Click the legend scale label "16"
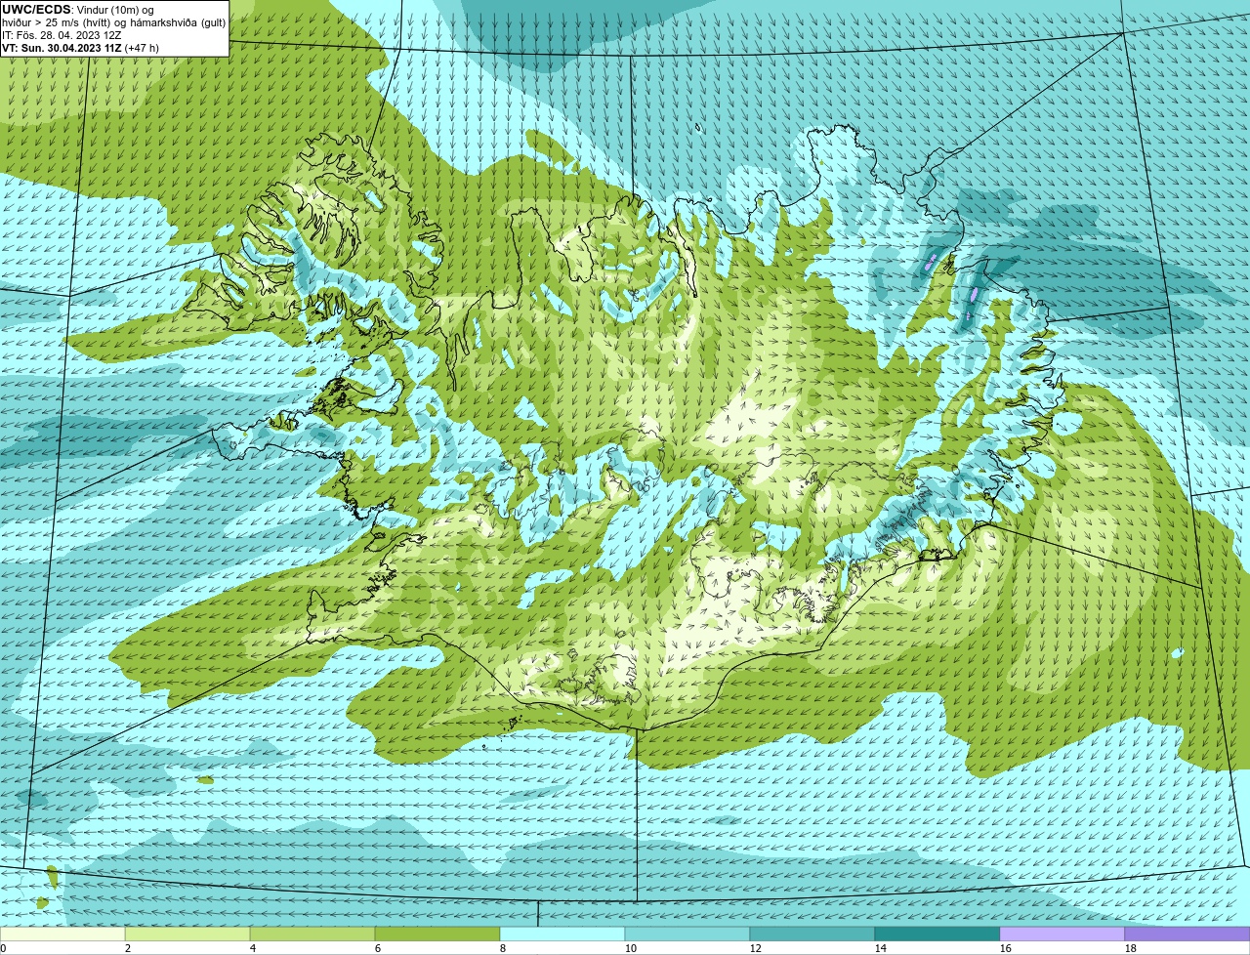The image size is (1250, 955). (1006, 948)
